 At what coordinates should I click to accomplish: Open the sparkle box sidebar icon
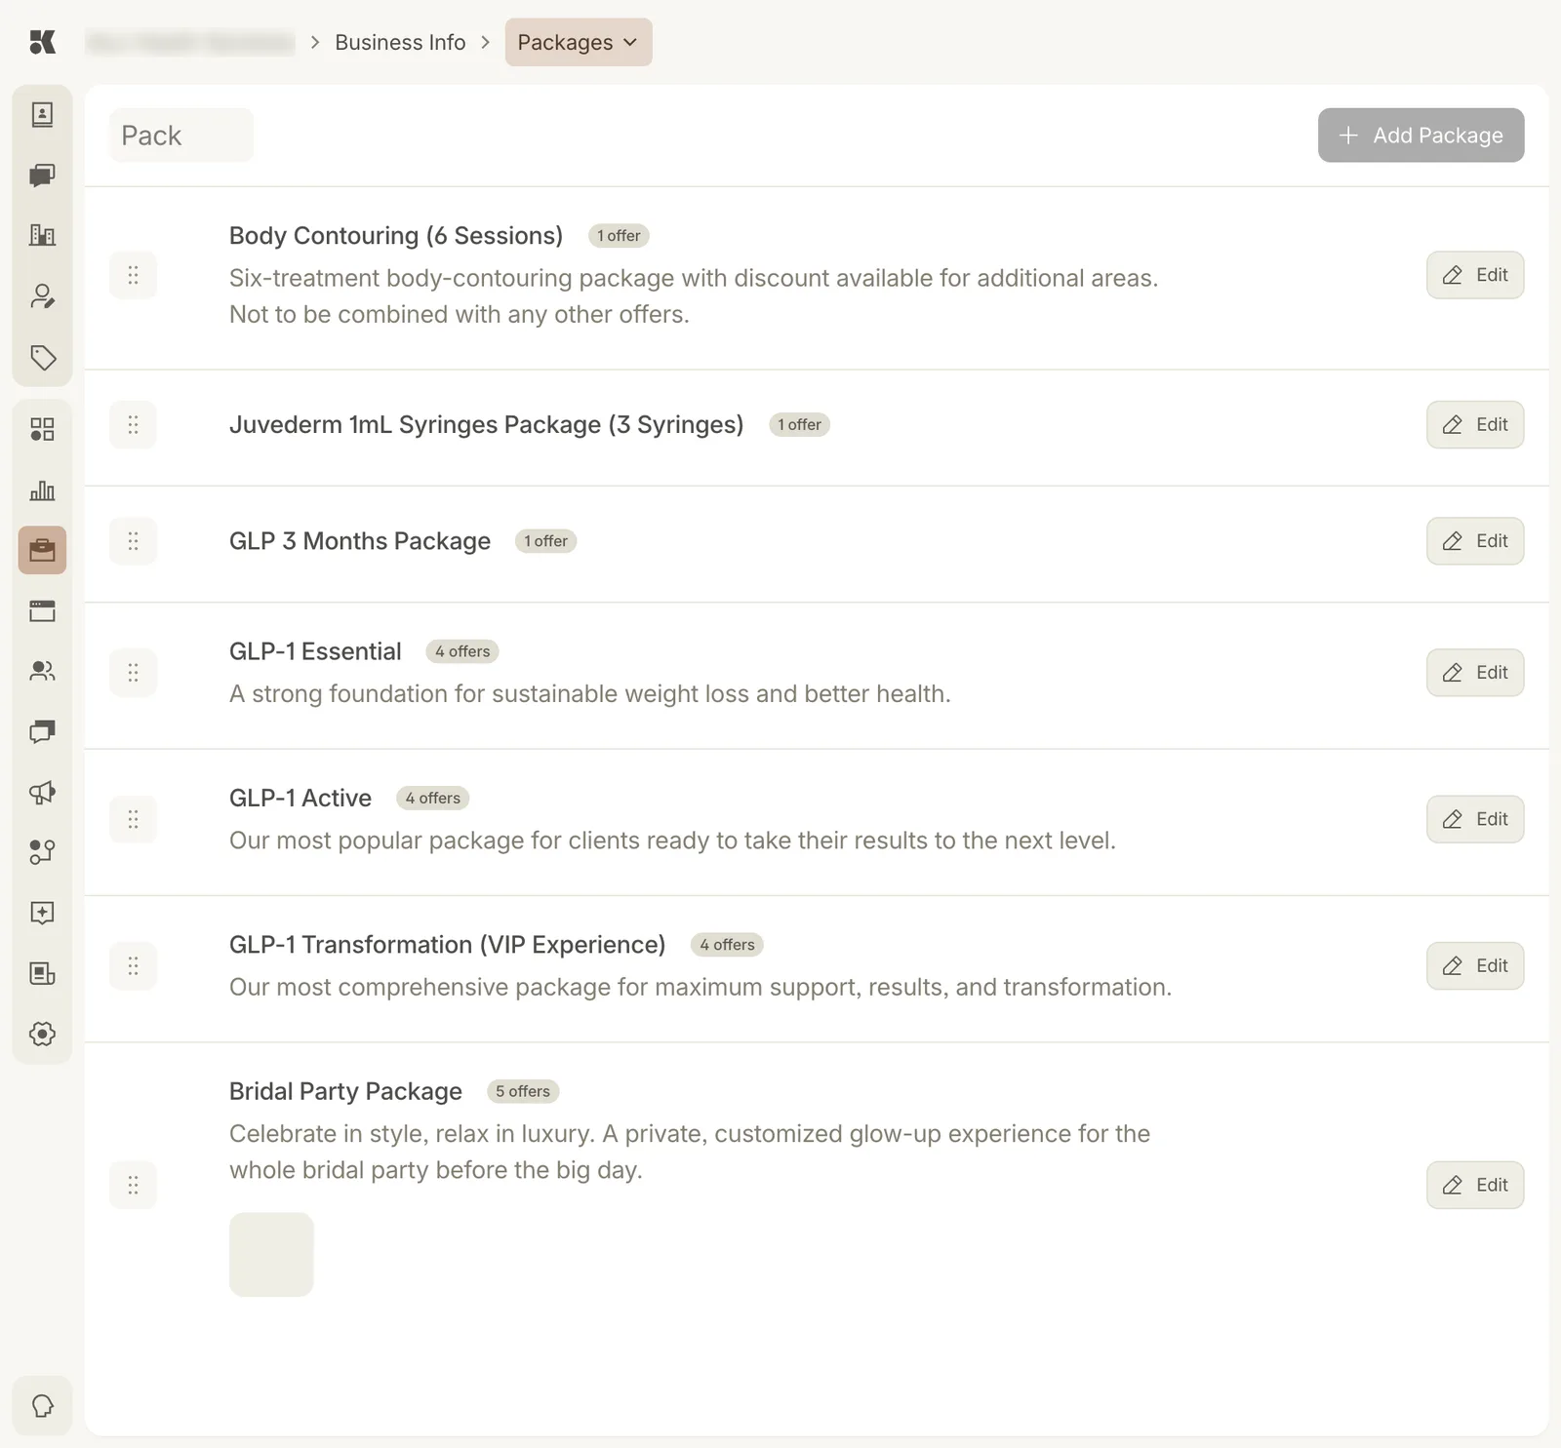pos(42,913)
